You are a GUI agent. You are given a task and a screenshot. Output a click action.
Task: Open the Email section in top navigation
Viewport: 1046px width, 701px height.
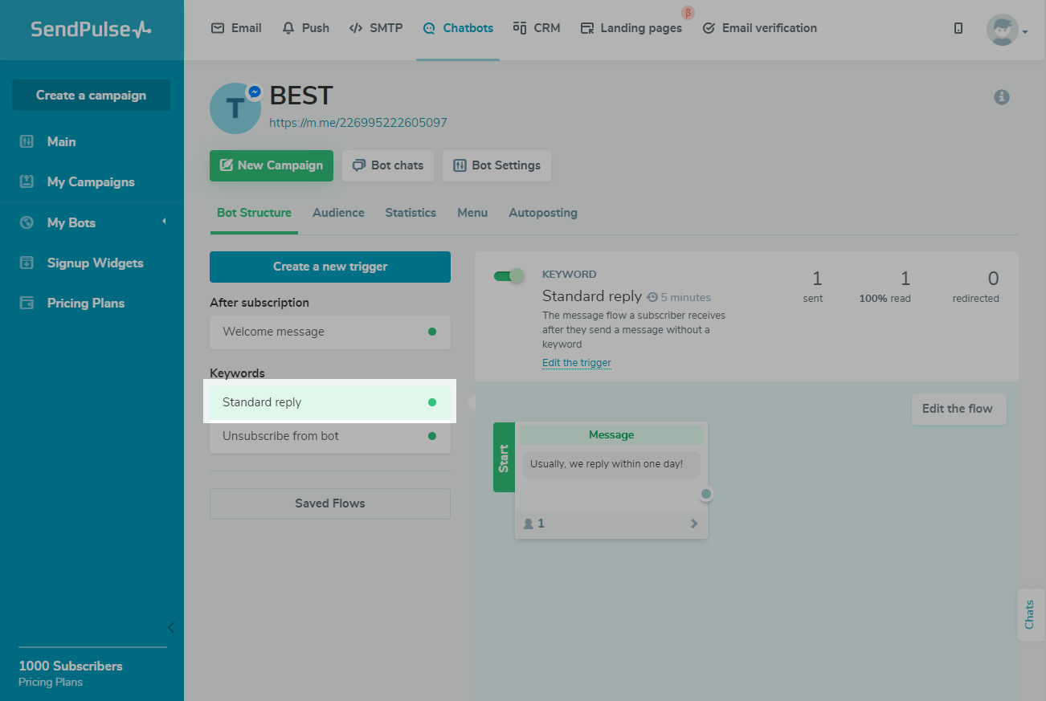[x=236, y=28]
